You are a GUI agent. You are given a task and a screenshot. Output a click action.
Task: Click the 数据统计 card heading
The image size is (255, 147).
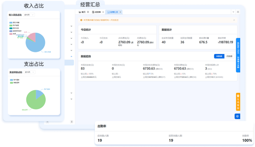167,30
